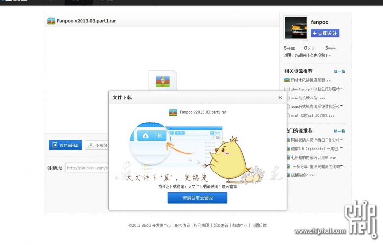Open 七格格的内部培训资料.rar resource
This screenshot has height=245, width=383.
[x=313, y=157]
